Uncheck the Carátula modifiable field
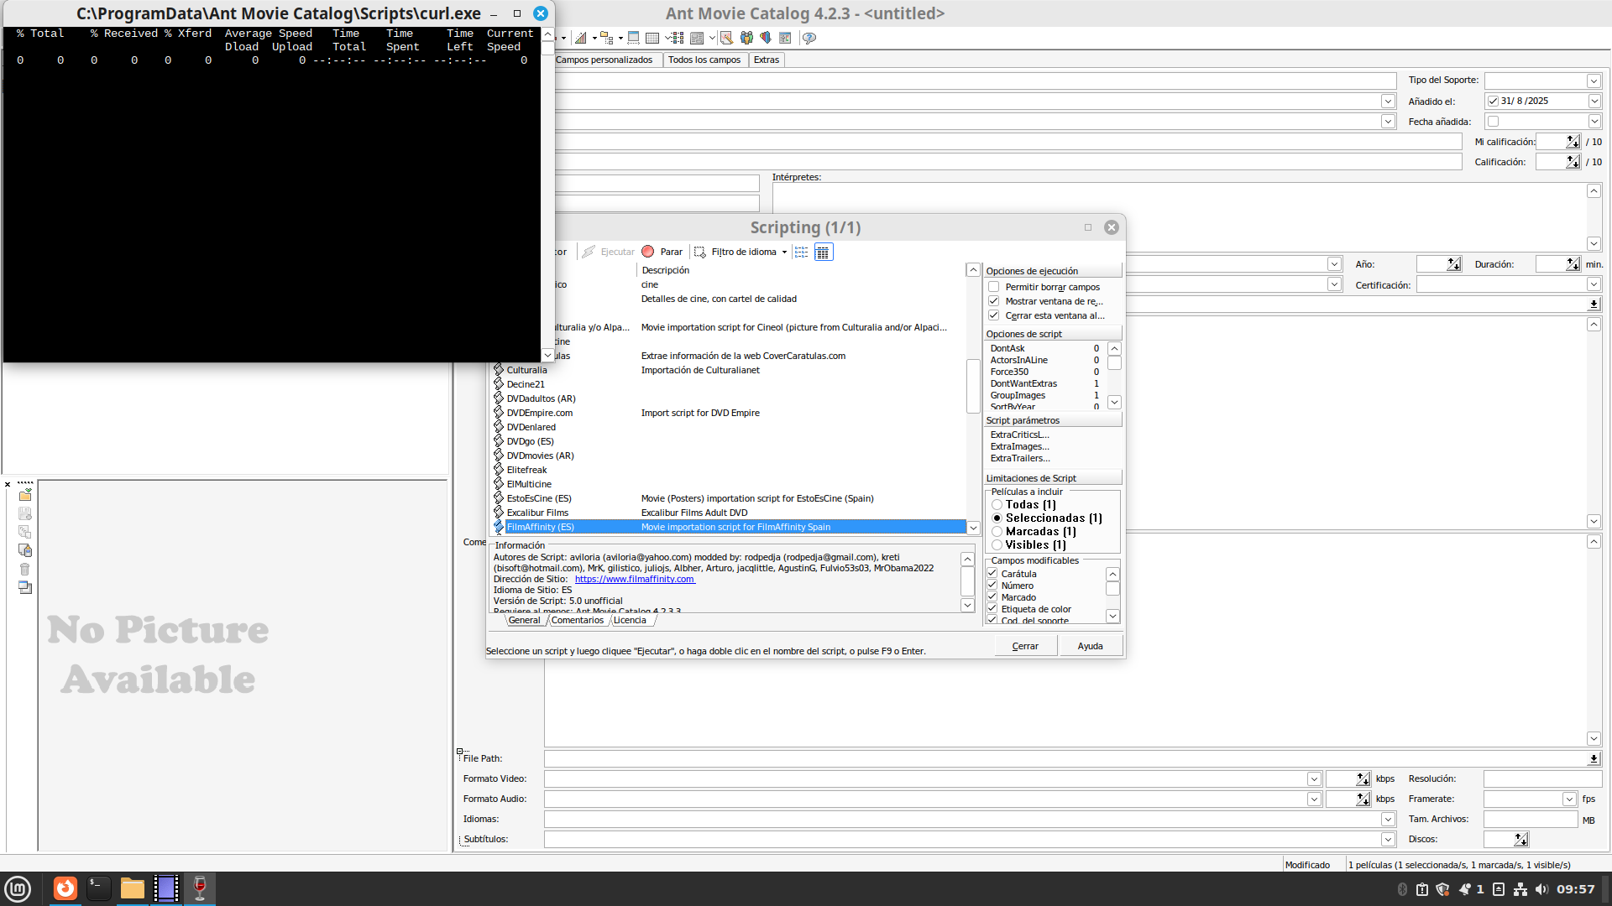The height and width of the screenshot is (906, 1612). tap(992, 574)
